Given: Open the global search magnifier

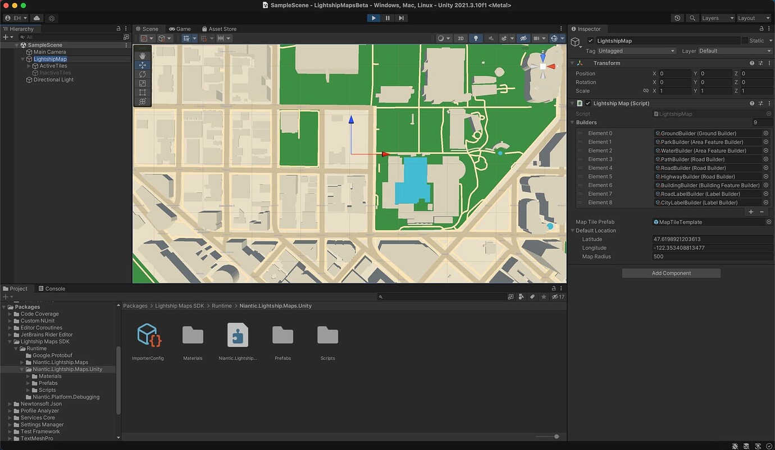Looking at the screenshot, I should click(692, 18).
